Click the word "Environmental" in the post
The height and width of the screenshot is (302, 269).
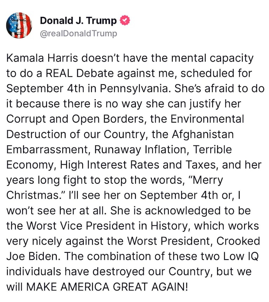207,119
